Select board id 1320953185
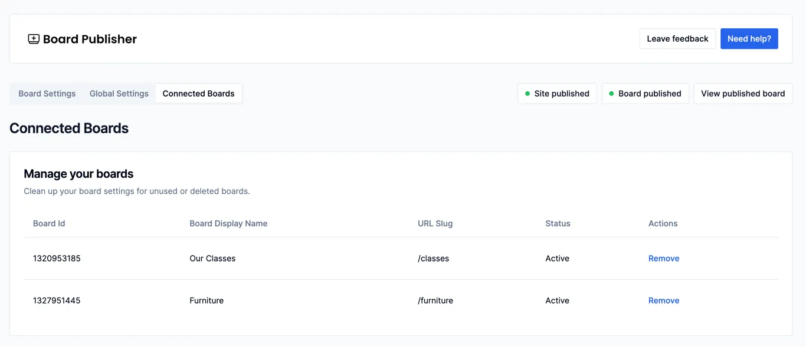This screenshot has height=347, width=806. [x=57, y=259]
